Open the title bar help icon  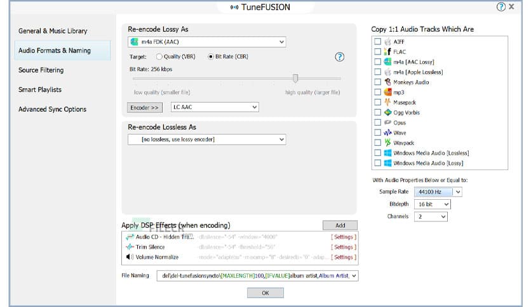click(501, 7)
